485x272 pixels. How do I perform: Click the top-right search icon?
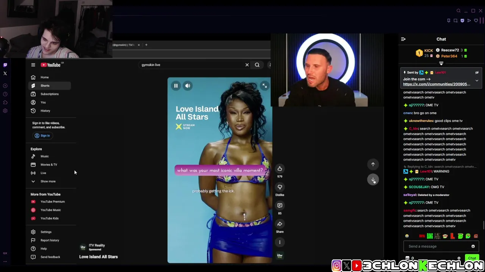click(x=458, y=11)
